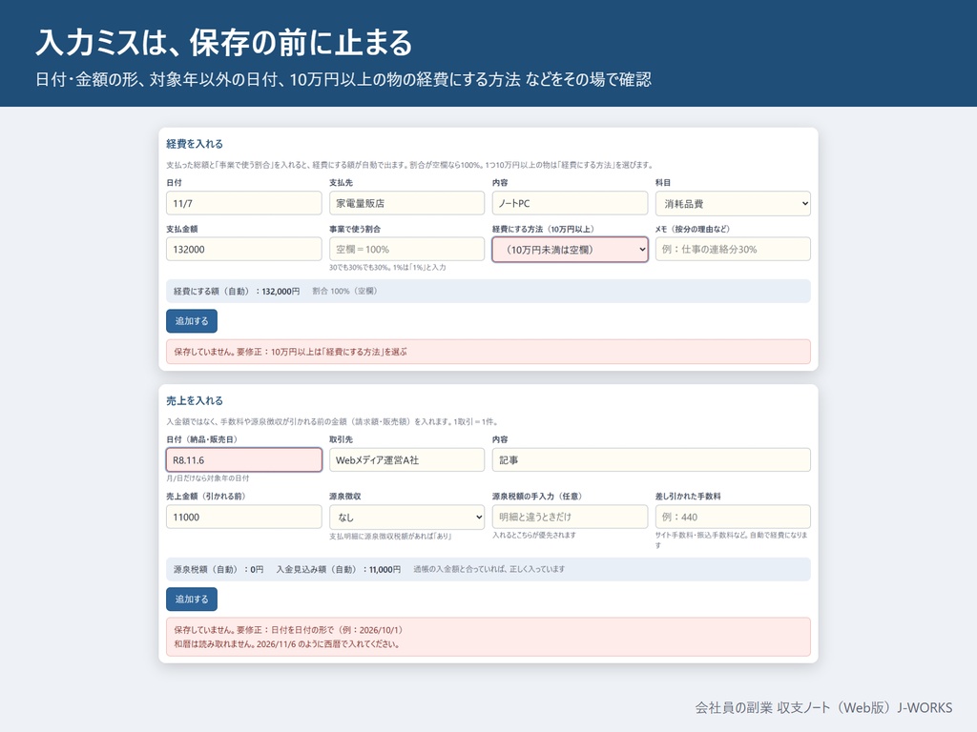Click the sales 内容 field showing 記事
This screenshot has width=977, height=732.
point(651,460)
